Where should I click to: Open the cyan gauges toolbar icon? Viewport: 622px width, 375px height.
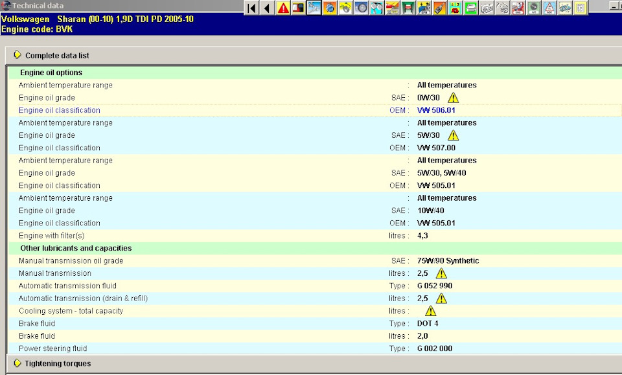(x=377, y=8)
